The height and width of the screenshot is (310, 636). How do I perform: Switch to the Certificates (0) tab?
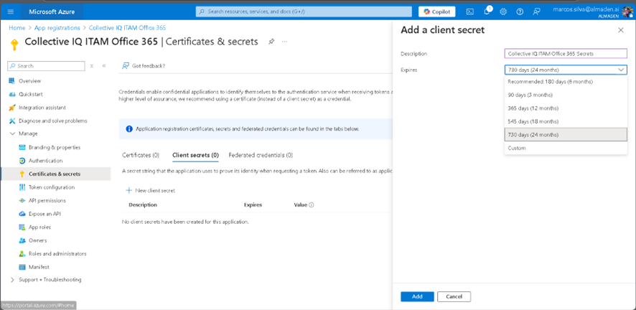coord(141,155)
